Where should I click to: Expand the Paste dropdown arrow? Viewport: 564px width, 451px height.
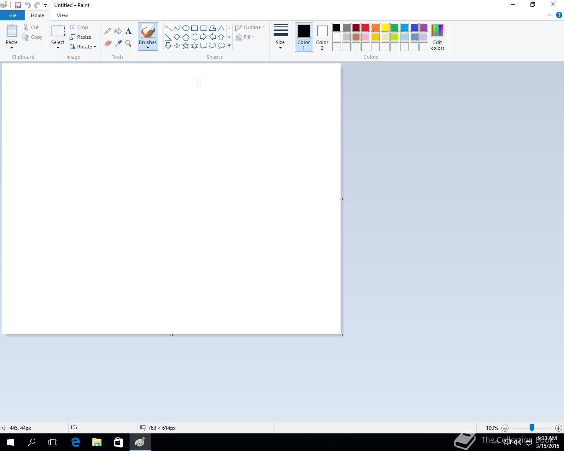(12, 48)
